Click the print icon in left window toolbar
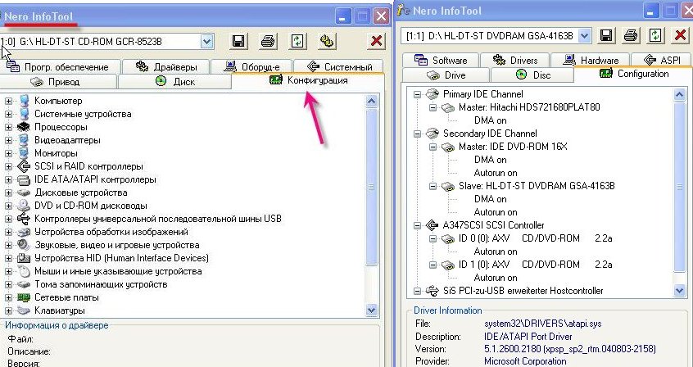693x367 pixels. pyautogui.click(x=268, y=41)
